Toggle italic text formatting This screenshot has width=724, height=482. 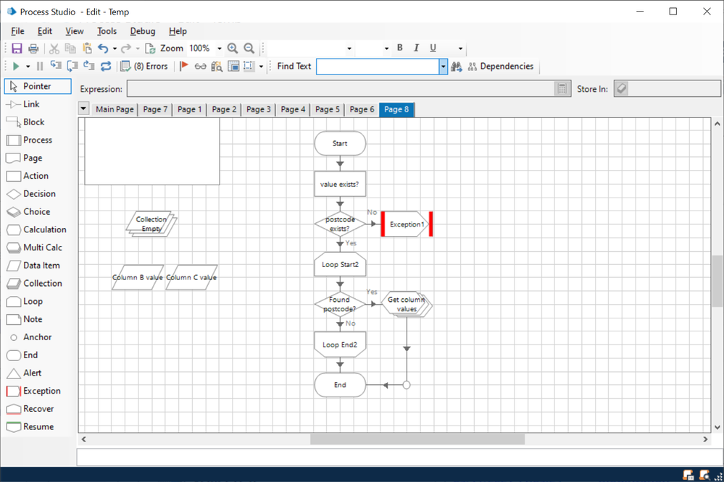[x=416, y=48]
